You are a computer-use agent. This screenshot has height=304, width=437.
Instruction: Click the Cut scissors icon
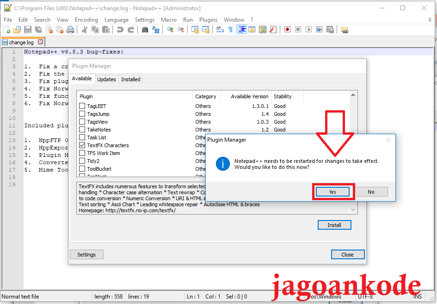pyautogui.click(x=85, y=30)
